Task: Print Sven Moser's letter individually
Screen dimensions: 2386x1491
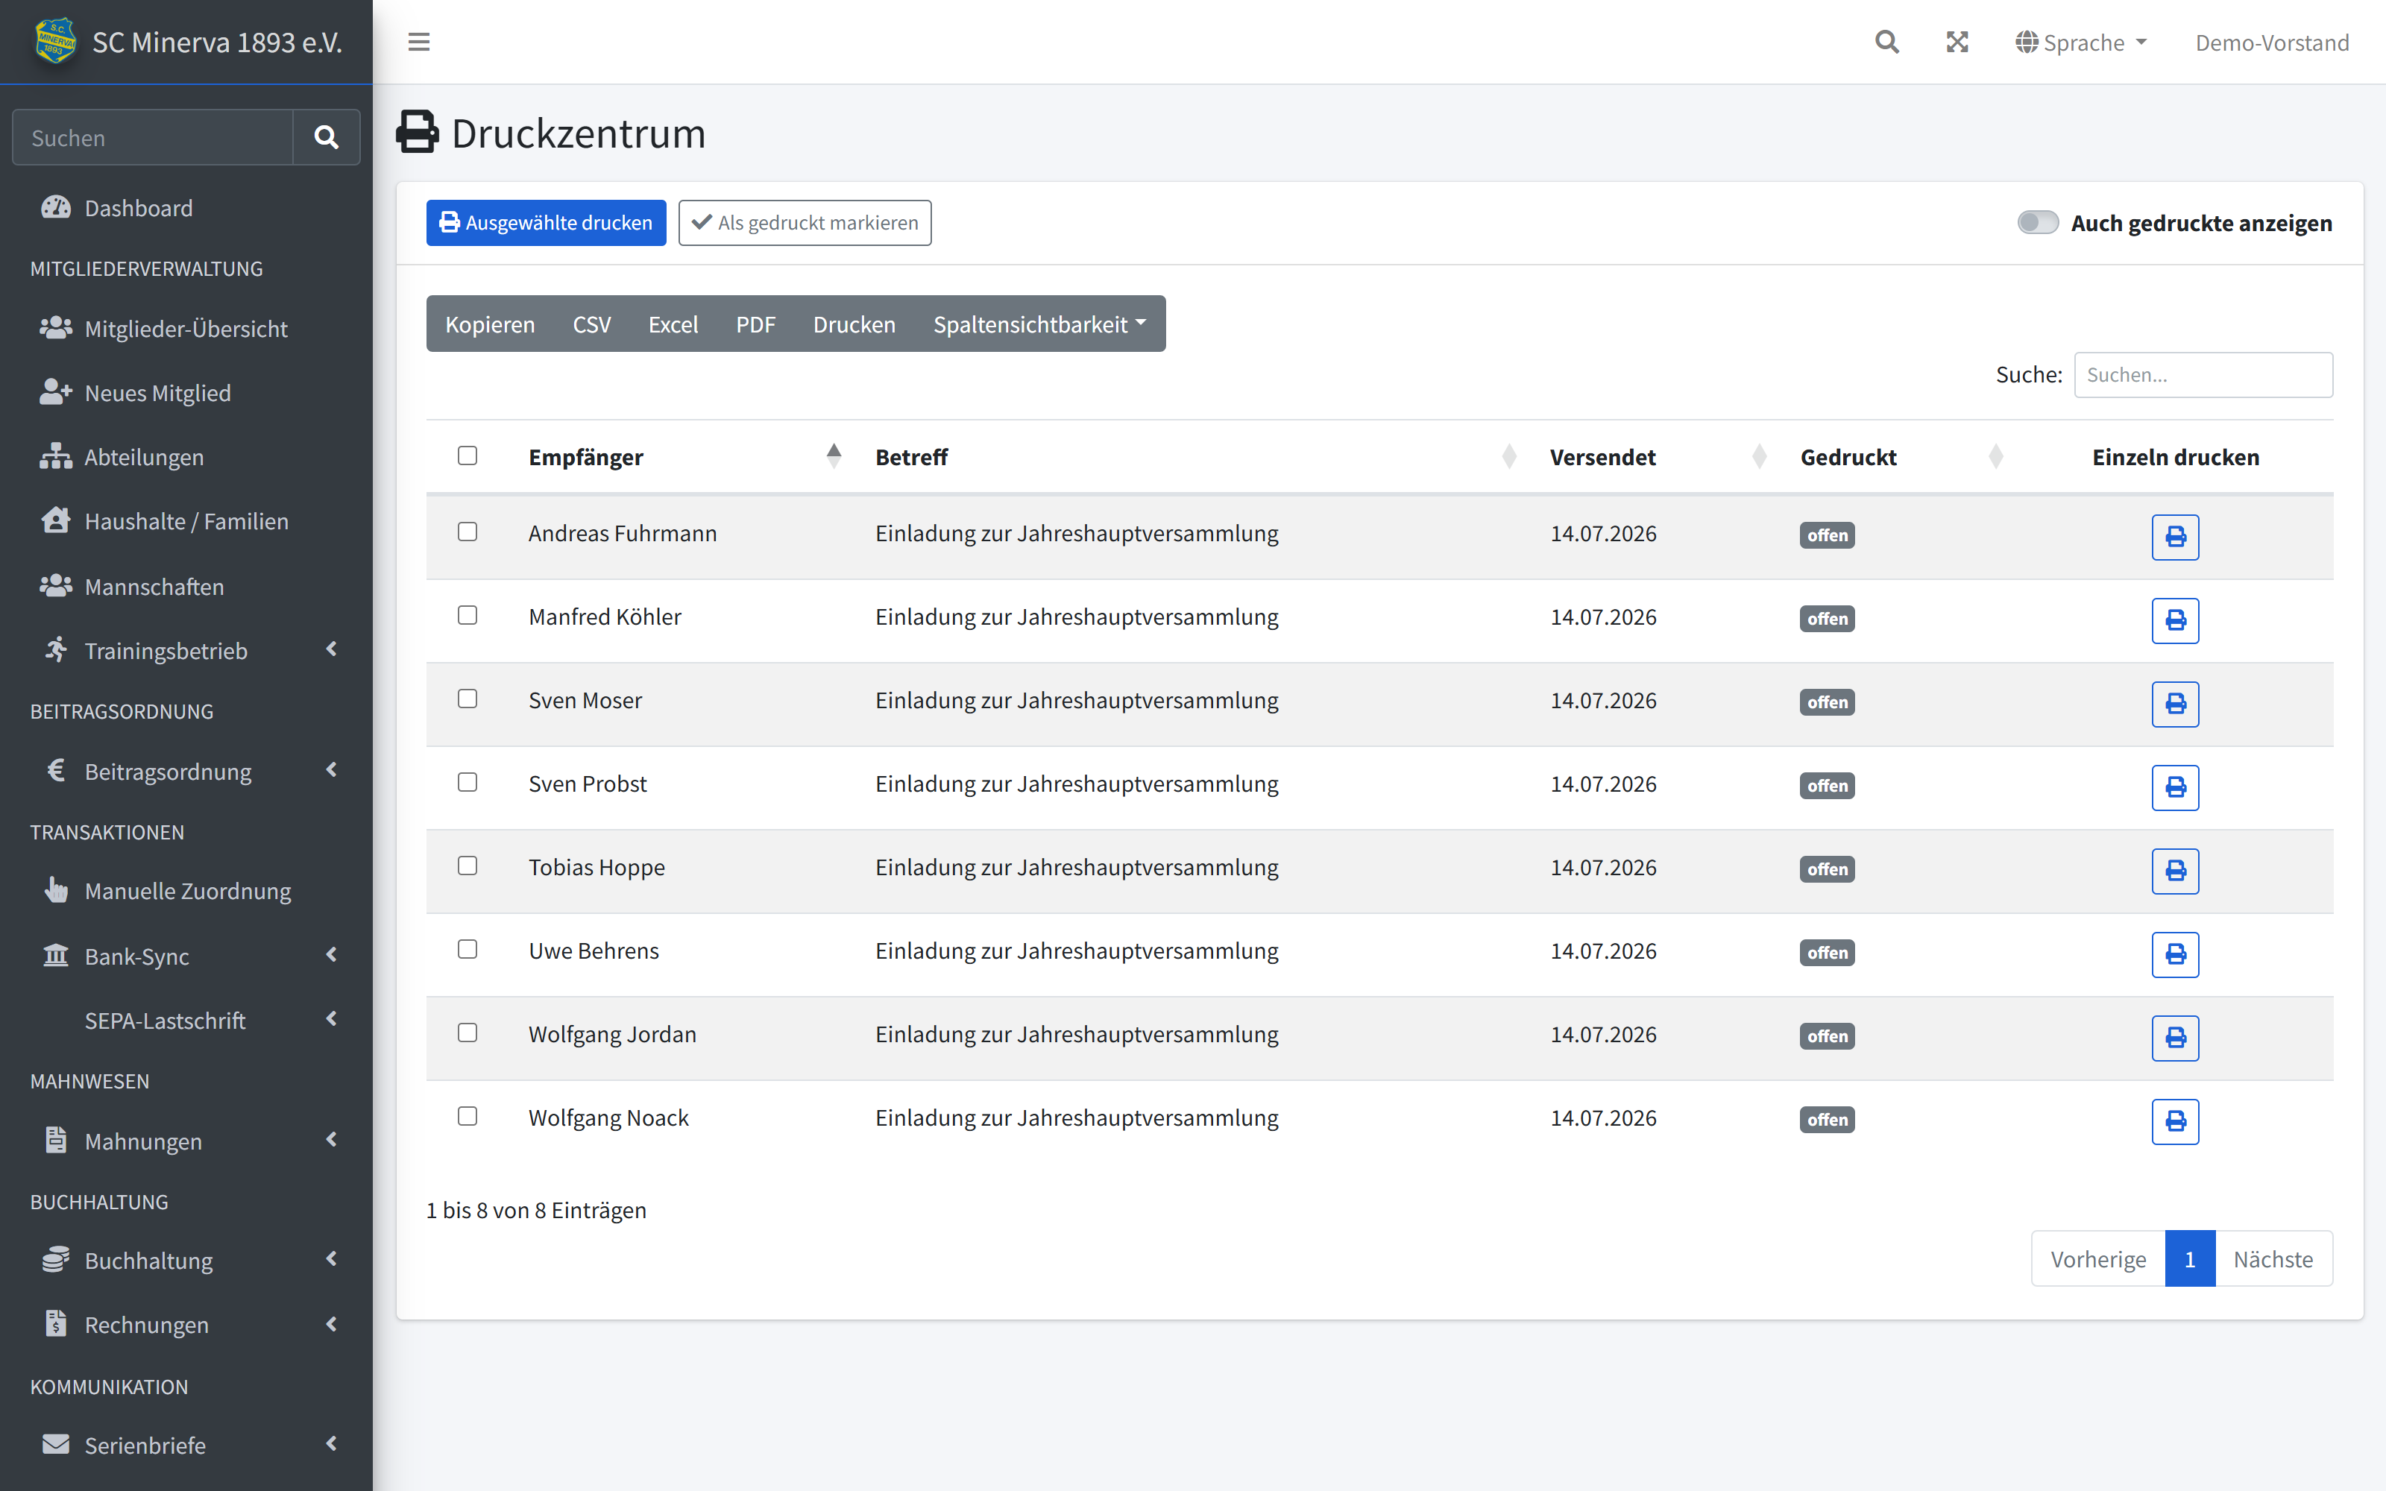Action: pos(2175,704)
